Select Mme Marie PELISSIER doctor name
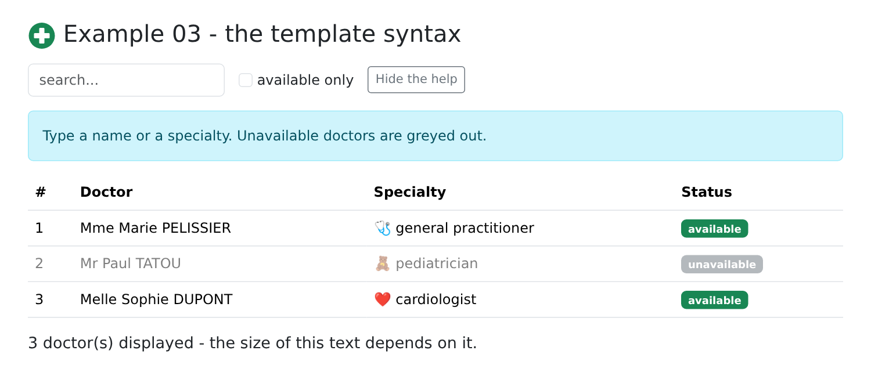 tap(156, 228)
